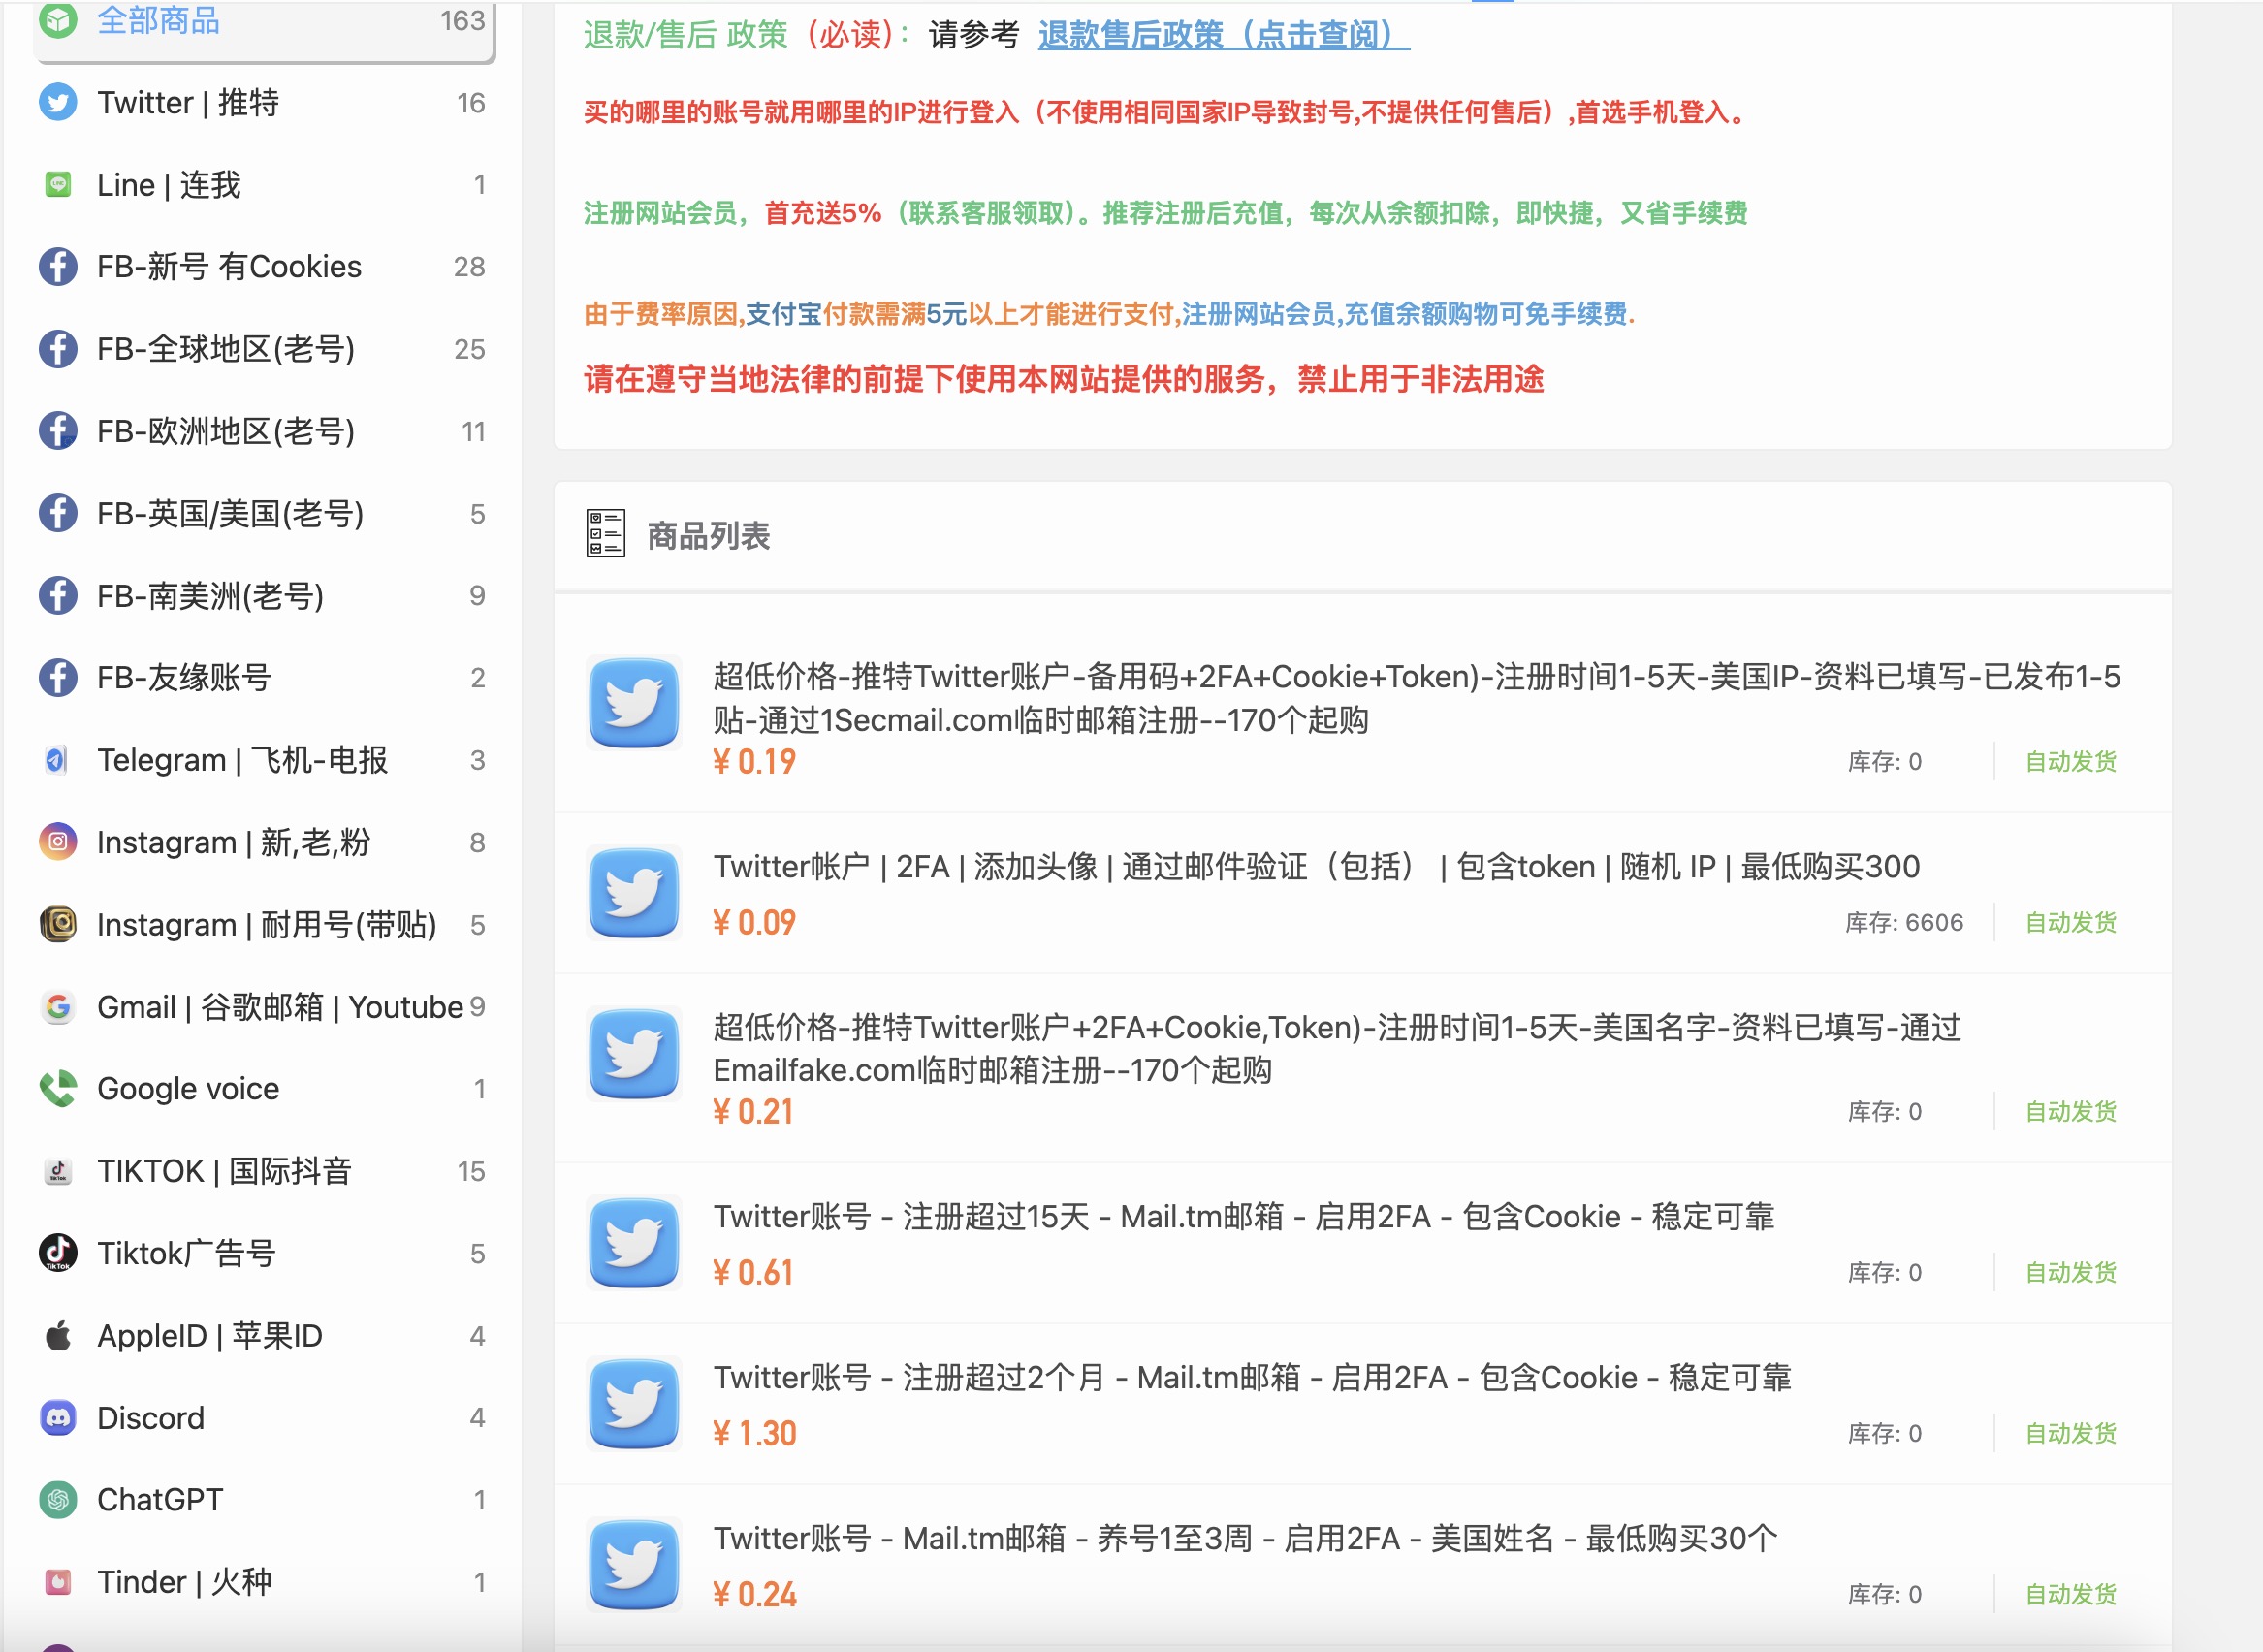This screenshot has width=2263, height=1652.
Task: Click 自动发货 label of the ¥0.19 product
Action: (x=2070, y=761)
